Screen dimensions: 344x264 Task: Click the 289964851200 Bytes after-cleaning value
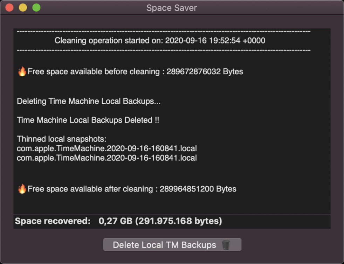pyautogui.click(x=198, y=189)
